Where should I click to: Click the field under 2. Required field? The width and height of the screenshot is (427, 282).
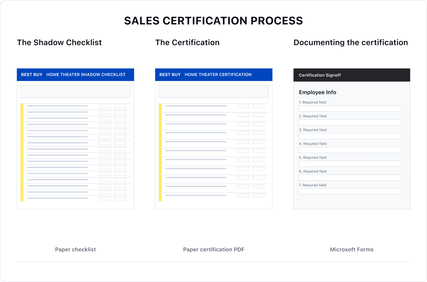click(x=350, y=122)
